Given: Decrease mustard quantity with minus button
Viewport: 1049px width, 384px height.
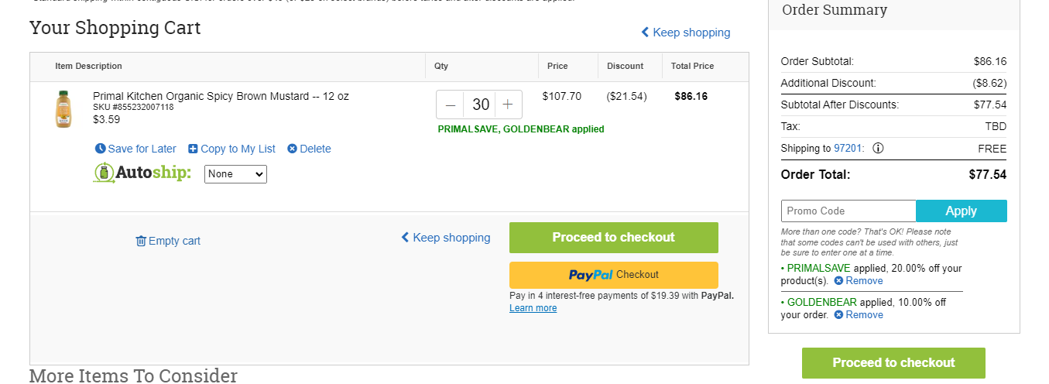Looking at the screenshot, I should [451, 105].
